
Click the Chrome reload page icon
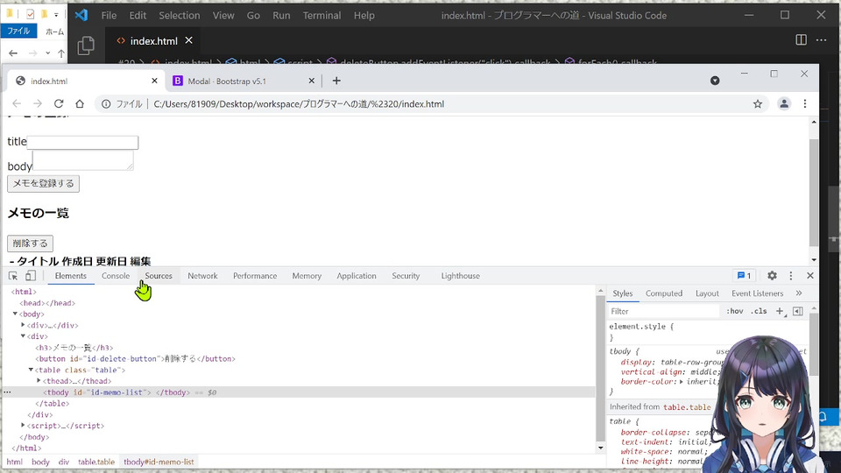pos(59,103)
